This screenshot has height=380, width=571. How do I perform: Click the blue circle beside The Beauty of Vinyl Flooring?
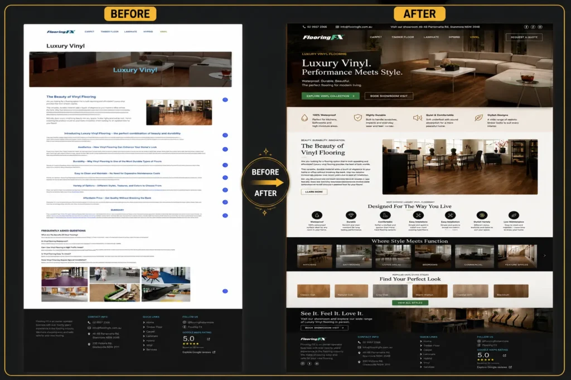pyautogui.click(x=225, y=100)
